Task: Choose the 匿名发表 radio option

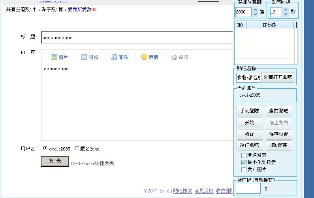Action: [x=77, y=148]
